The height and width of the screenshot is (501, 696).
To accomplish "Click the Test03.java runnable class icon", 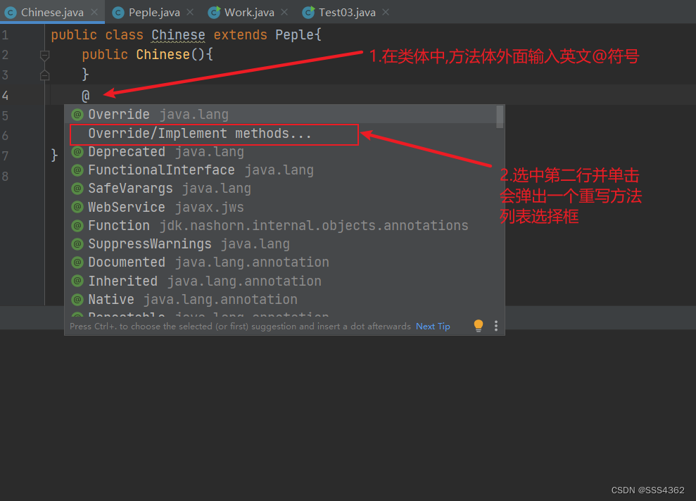I will (x=308, y=12).
